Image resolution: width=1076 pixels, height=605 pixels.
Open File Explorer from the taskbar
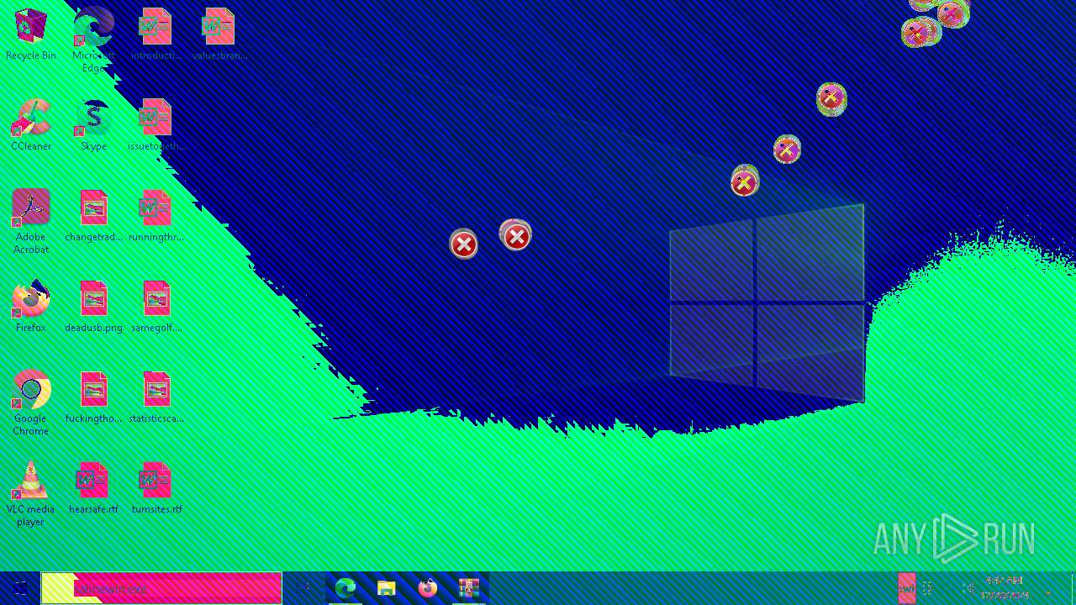pyautogui.click(x=386, y=588)
